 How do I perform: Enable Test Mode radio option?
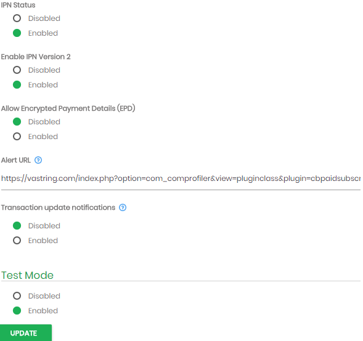[x=17, y=310]
